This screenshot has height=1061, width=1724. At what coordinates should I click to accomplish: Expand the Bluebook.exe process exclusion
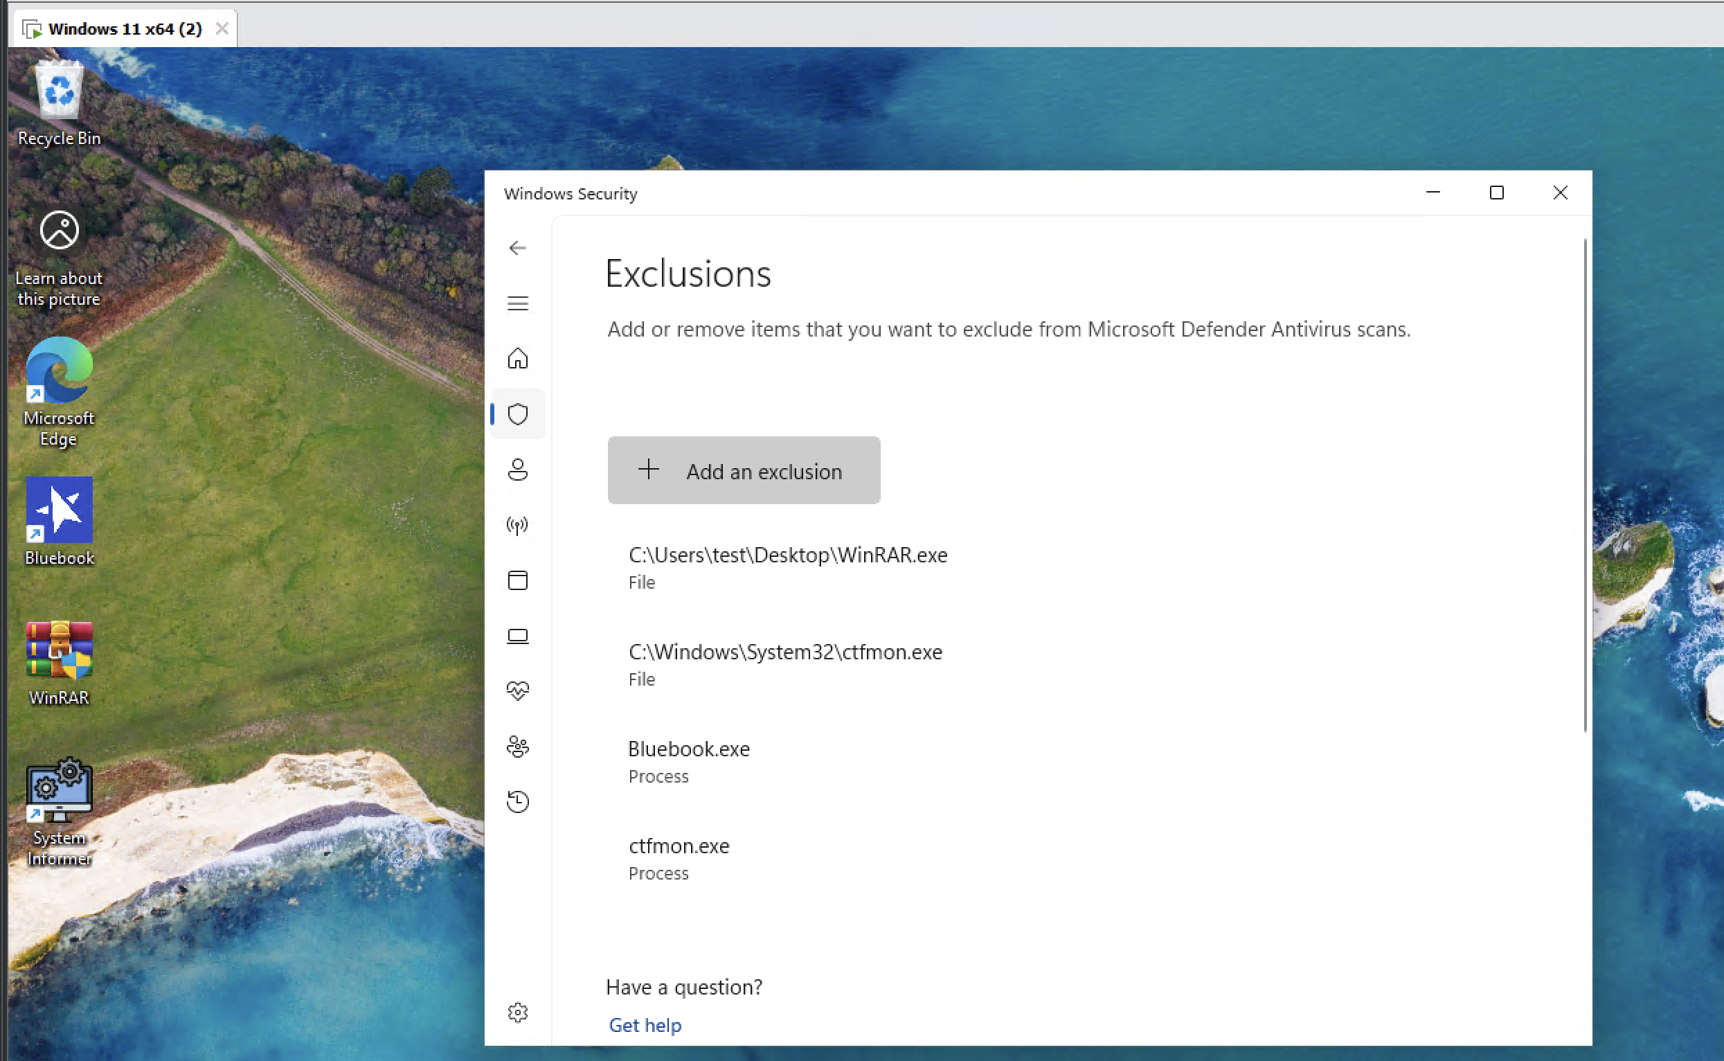(x=689, y=760)
